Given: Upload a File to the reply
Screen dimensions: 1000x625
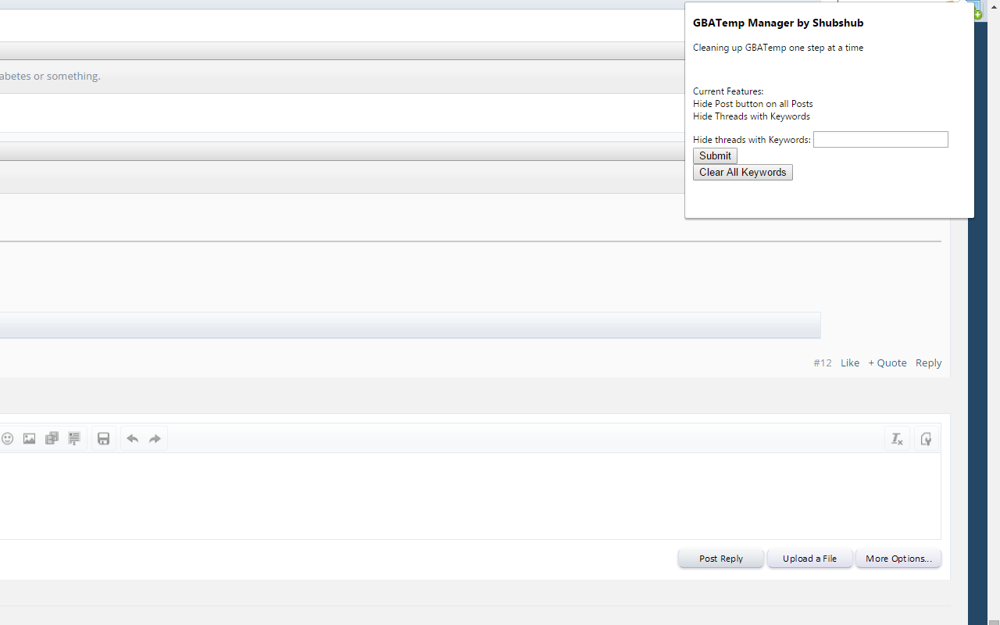Looking at the screenshot, I should [x=809, y=558].
